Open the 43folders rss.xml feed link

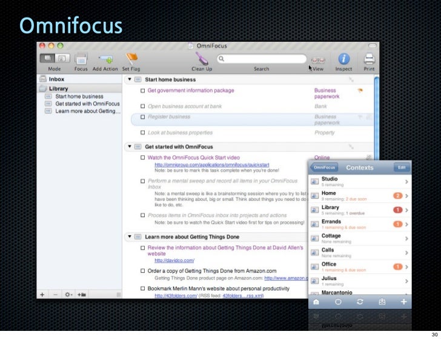pyautogui.click(x=243, y=296)
